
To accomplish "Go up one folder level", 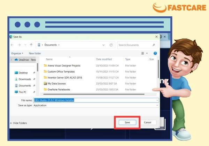I will (x=31, y=45).
